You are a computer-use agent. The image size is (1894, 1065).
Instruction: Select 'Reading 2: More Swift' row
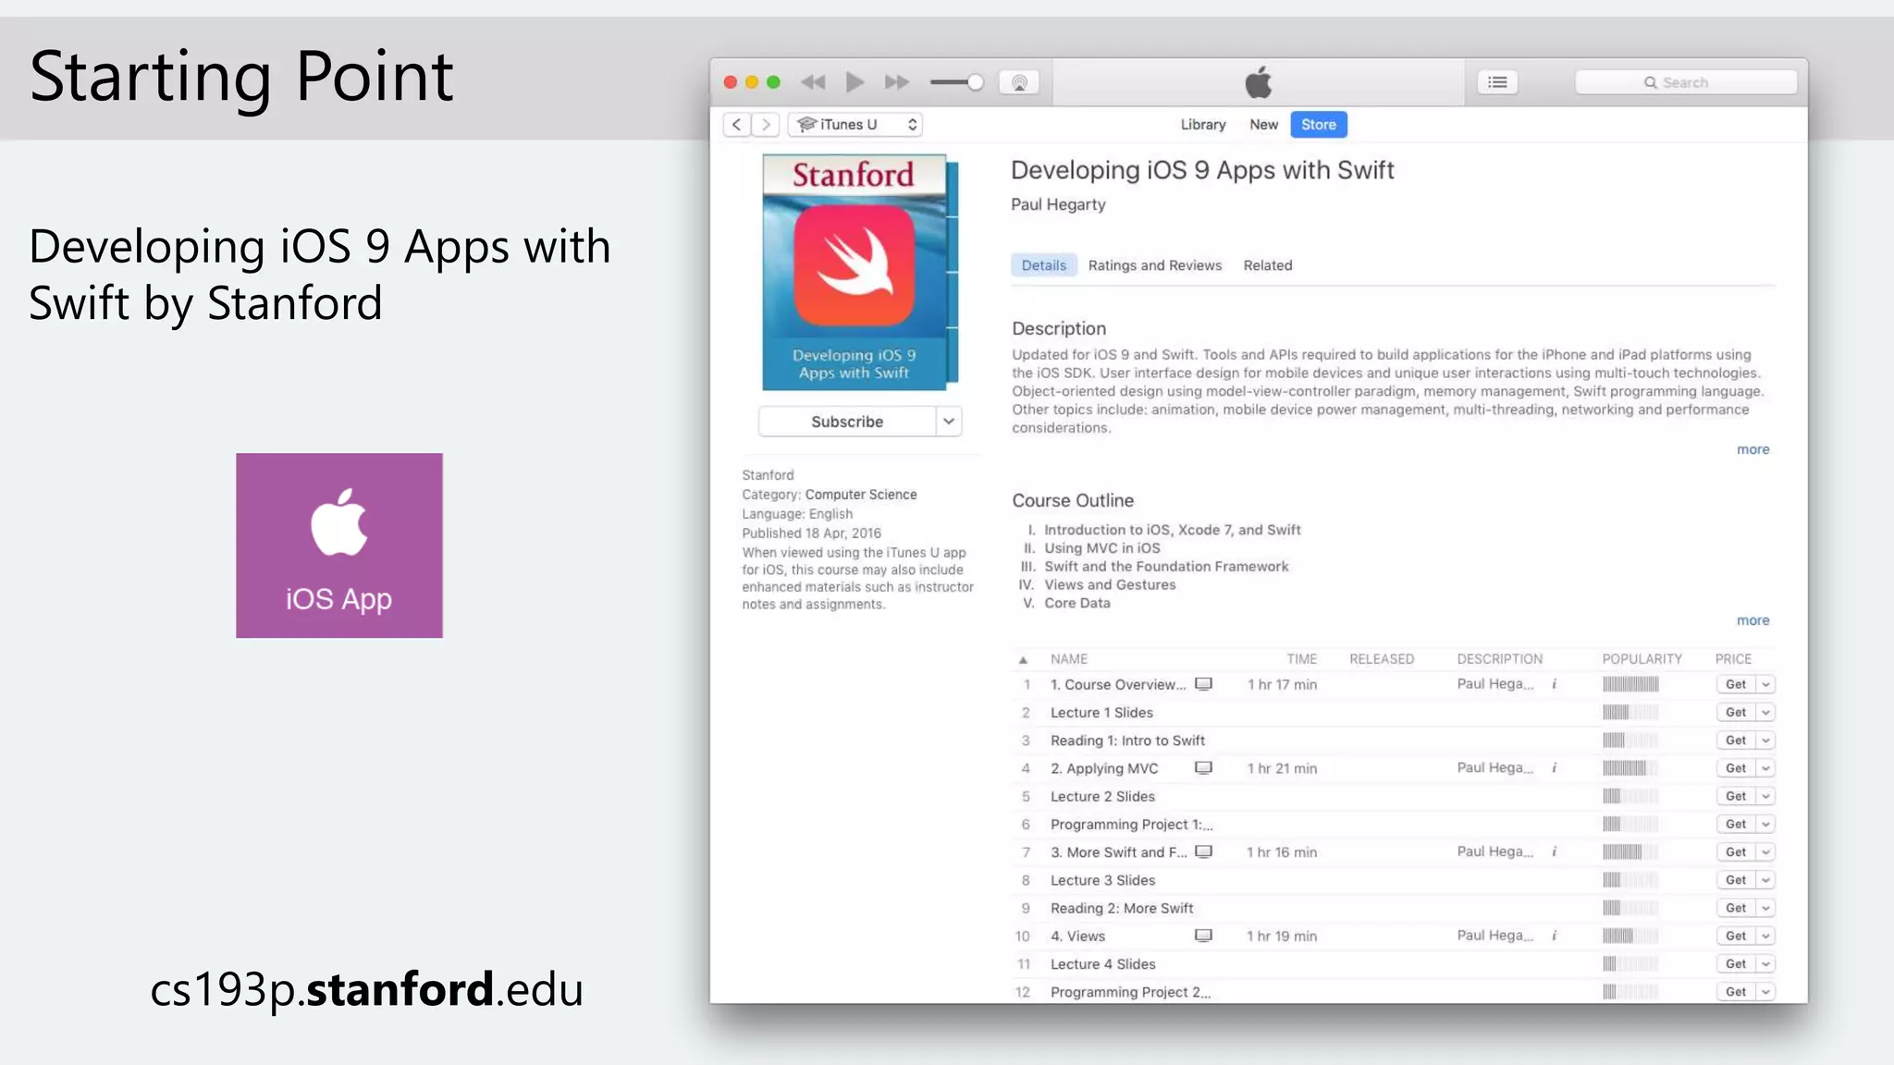tap(1122, 908)
